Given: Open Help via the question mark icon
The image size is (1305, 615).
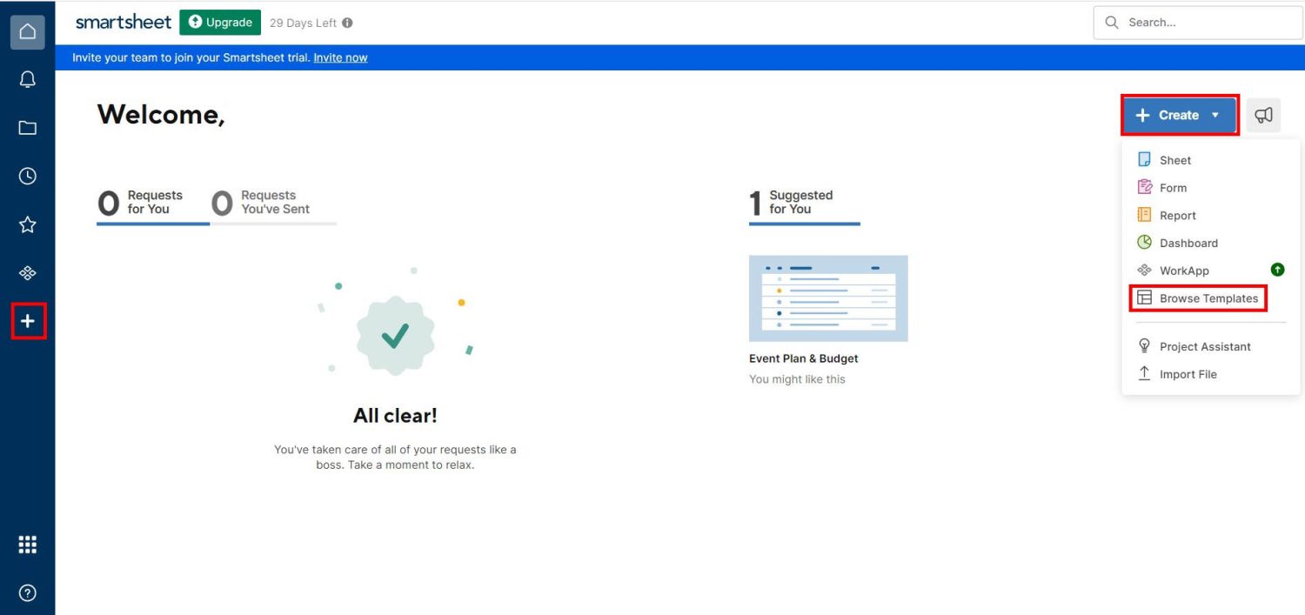Looking at the screenshot, I should (27, 592).
